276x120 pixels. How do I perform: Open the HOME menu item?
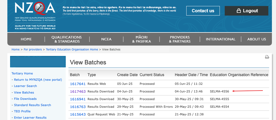coord(26,39)
